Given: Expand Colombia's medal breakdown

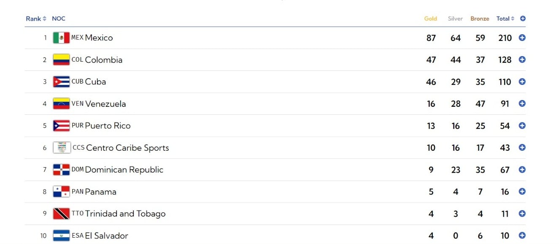Looking at the screenshot, I should click(x=522, y=60).
